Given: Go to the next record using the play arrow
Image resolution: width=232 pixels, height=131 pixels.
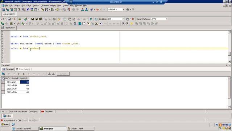Looking at the screenshot, I should [19, 74].
